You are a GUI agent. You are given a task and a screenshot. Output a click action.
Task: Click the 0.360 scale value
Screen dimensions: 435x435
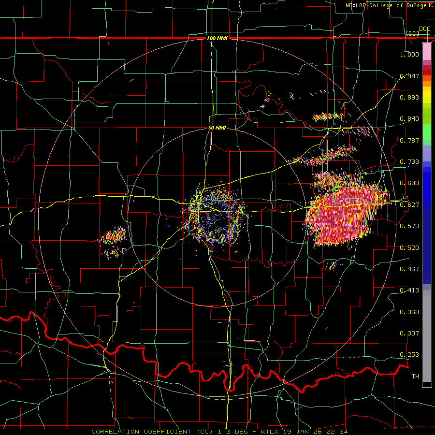pyautogui.click(x=409, y=312)
